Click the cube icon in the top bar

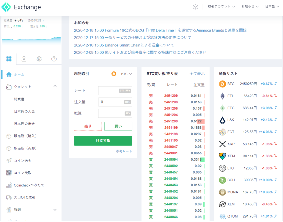tap(195, 7)
